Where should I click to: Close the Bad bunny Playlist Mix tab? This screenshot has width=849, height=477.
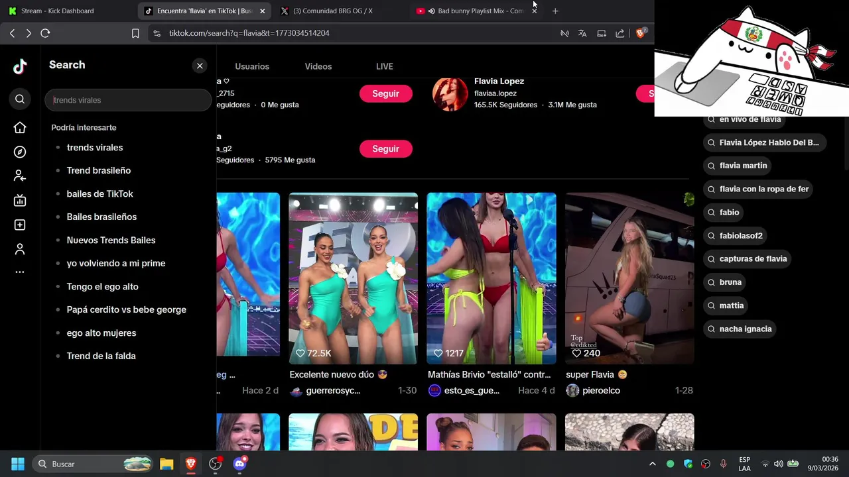[534, 11]
